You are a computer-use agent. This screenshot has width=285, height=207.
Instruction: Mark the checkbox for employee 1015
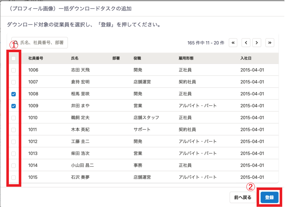click(x=14, y=177)
